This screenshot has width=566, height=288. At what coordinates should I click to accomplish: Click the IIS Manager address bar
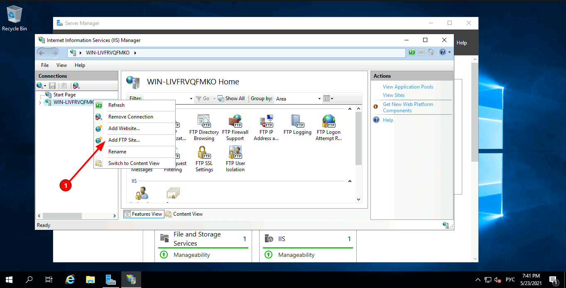(x=237, y=53)
